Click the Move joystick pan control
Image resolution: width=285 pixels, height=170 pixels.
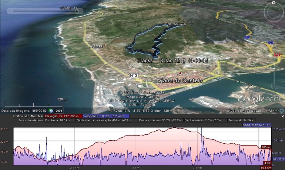coord(274,30)
